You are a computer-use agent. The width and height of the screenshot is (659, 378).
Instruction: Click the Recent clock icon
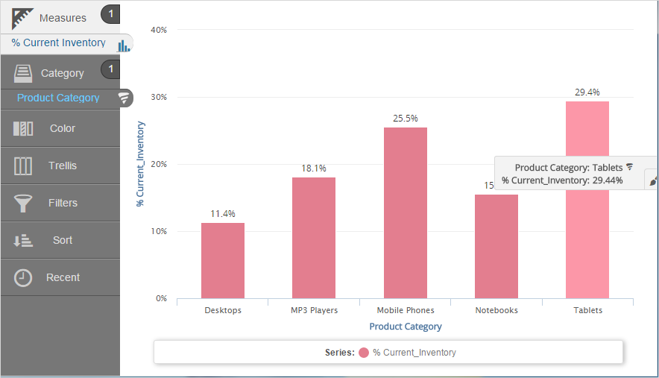(x=23, y=277)
